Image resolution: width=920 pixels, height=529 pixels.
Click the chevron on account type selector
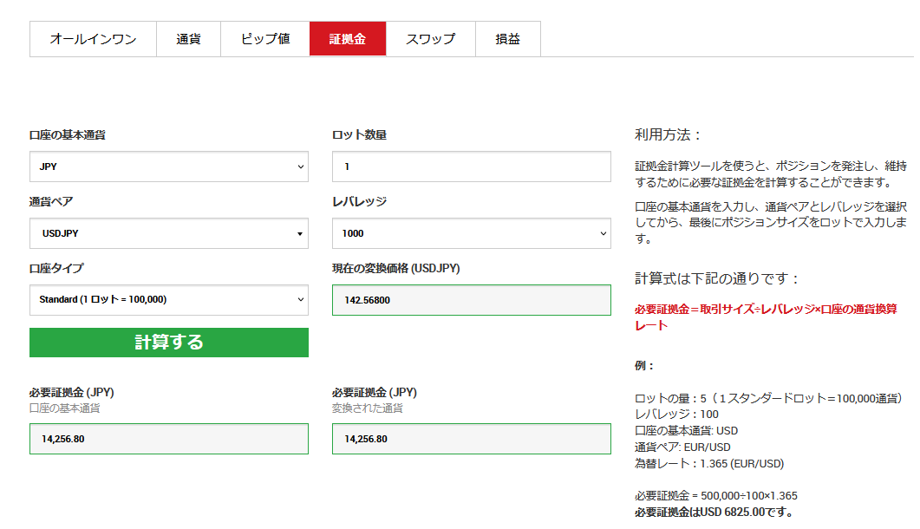(x=300, y=299)
